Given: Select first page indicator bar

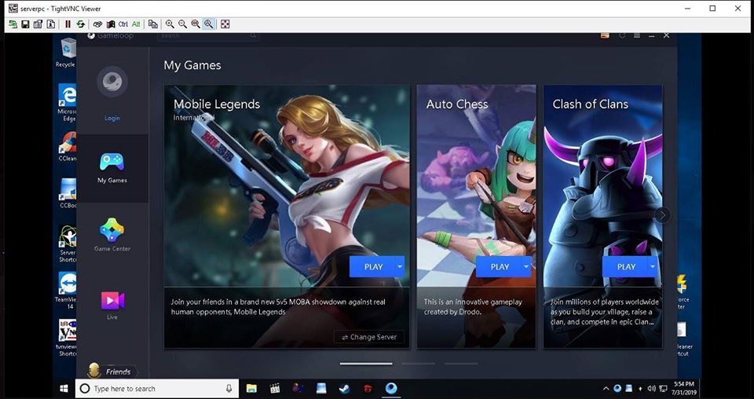Looking at the screenshot, I should pos(366,364).
